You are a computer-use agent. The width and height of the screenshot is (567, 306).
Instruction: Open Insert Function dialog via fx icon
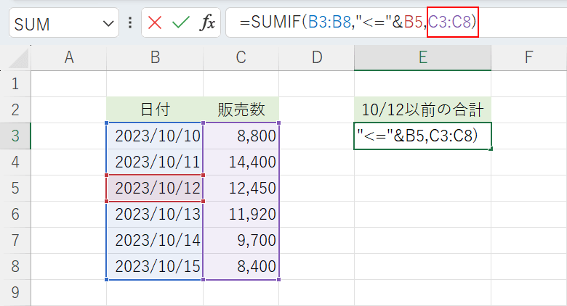pos(207,23)
